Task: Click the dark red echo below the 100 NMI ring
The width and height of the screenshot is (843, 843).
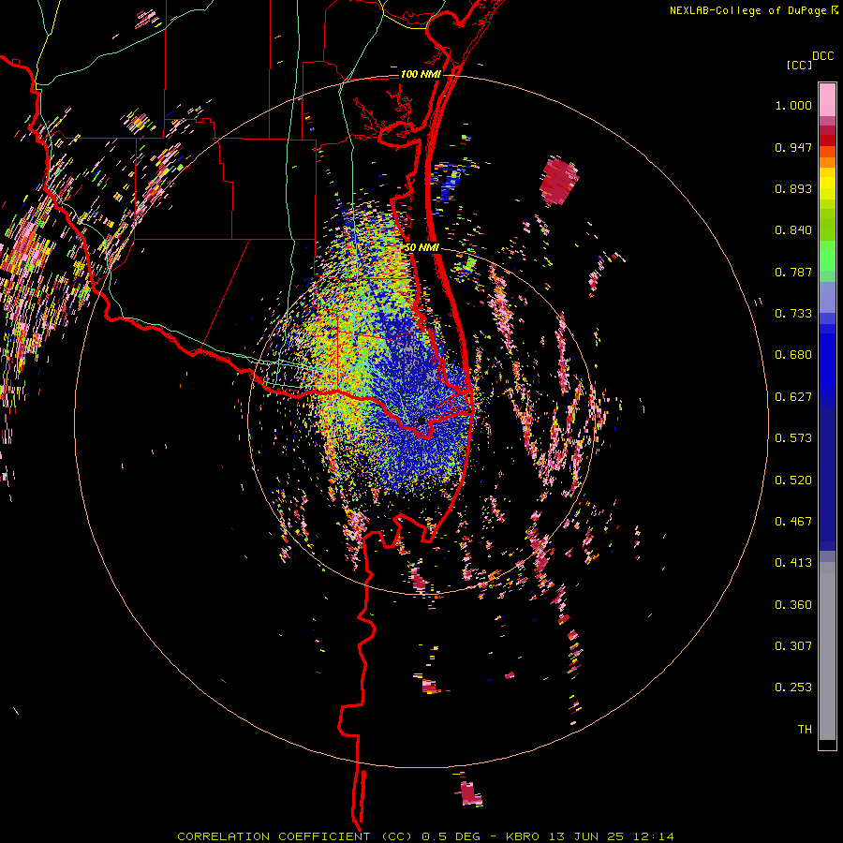Action: click(469, 793)
